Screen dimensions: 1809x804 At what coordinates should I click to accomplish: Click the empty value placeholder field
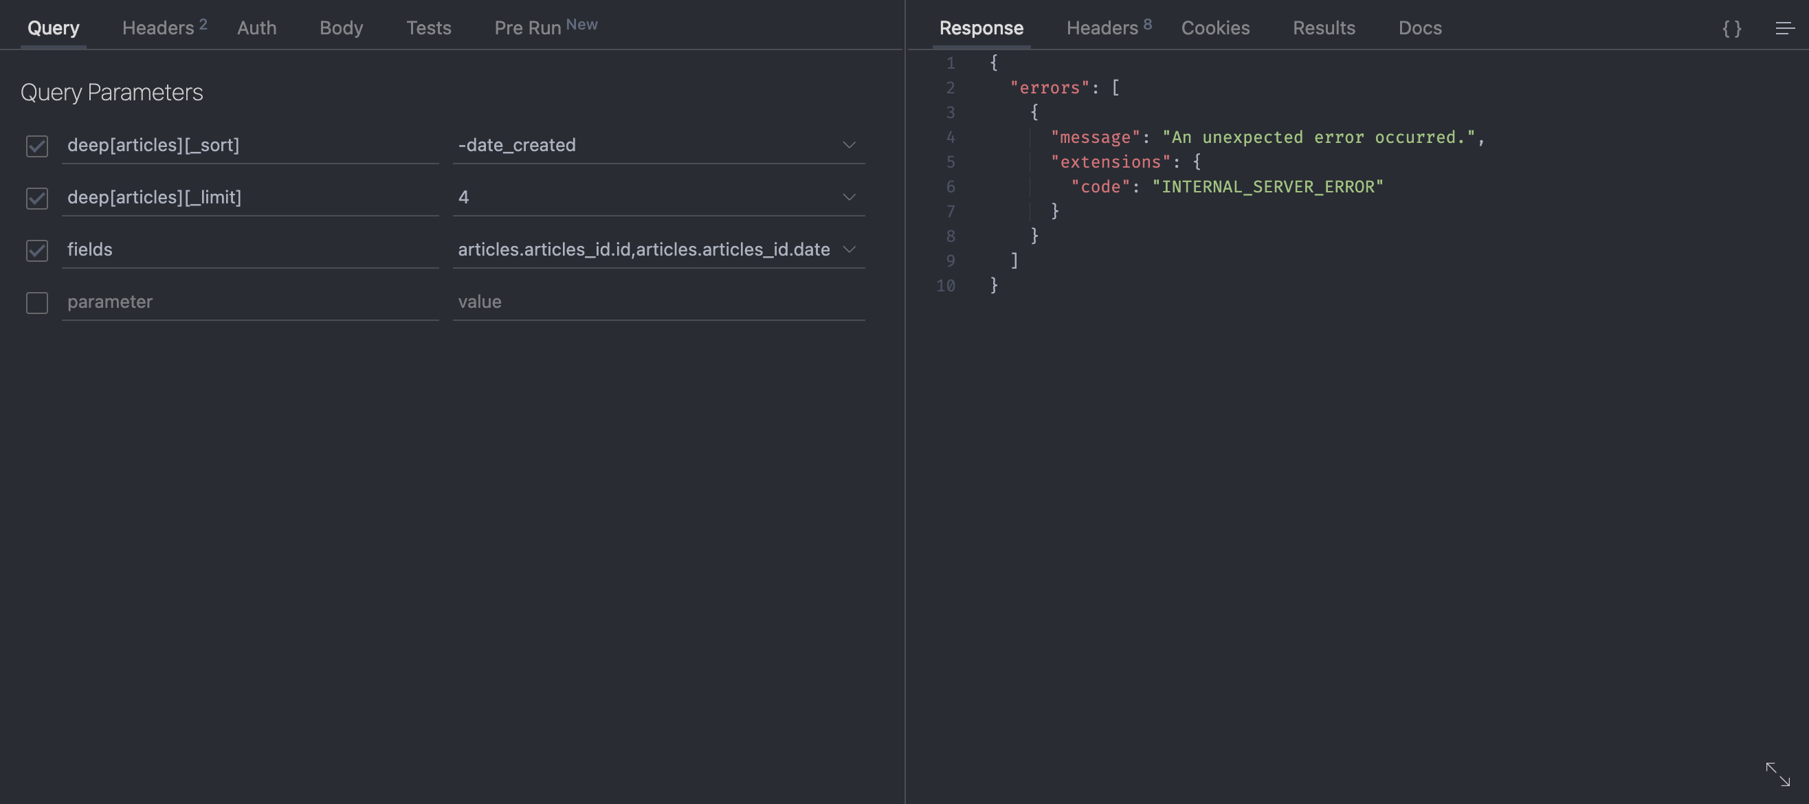(x=658, y=302)
